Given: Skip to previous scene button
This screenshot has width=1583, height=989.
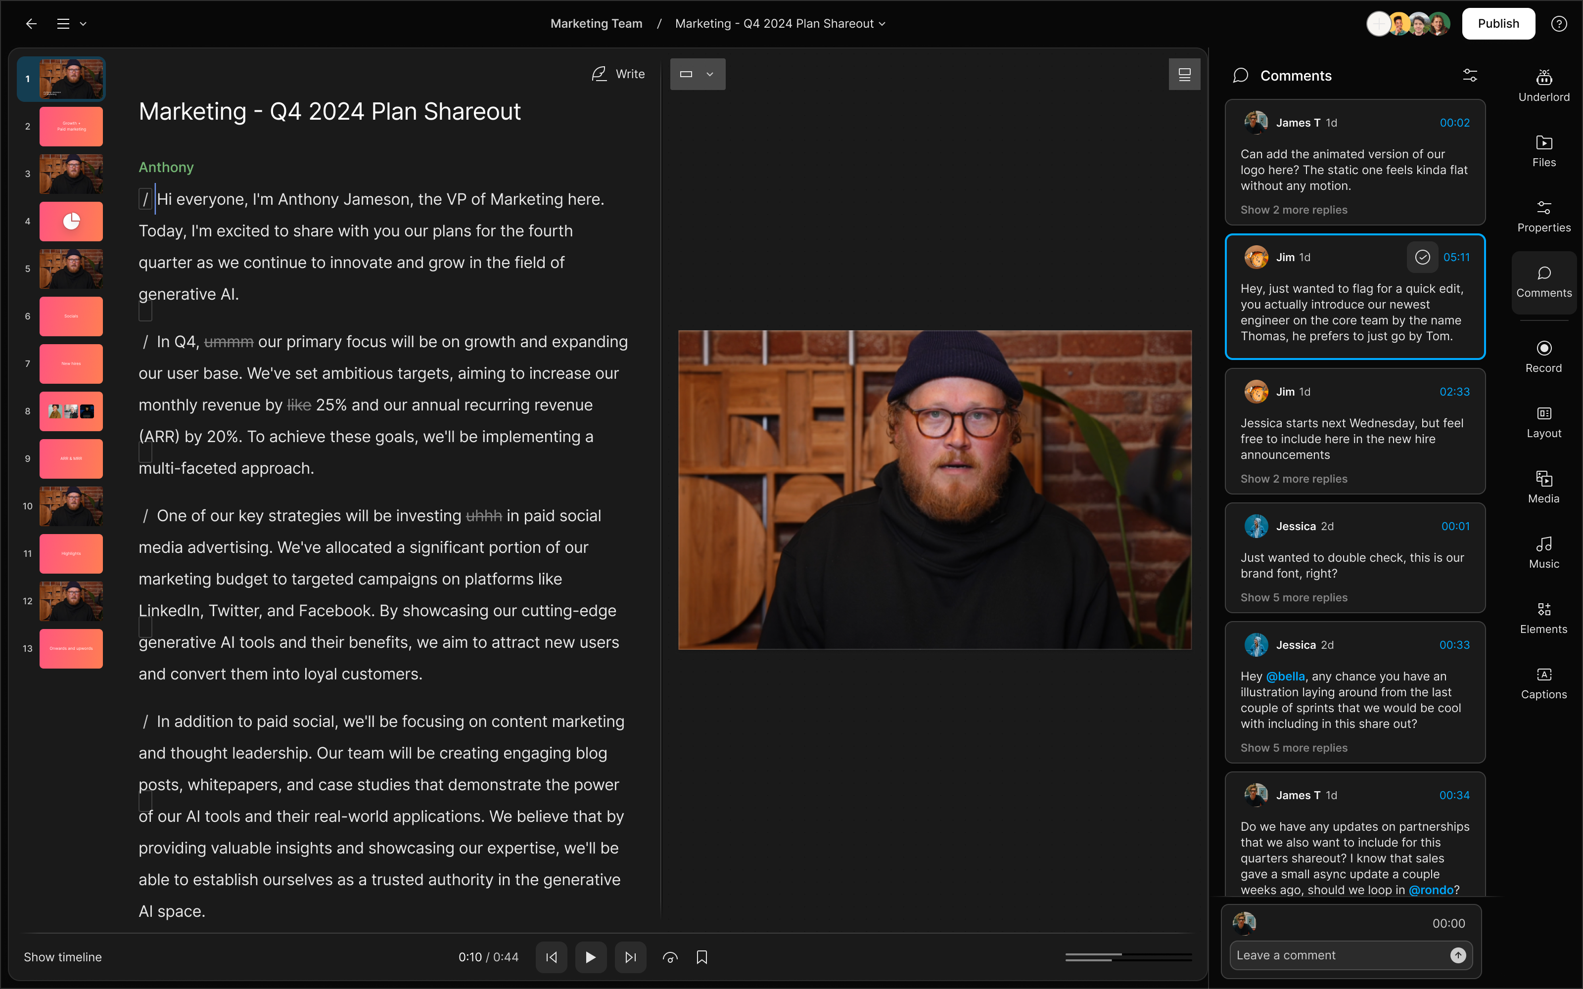Looking at the screenshot, I should tap(552, 957).
